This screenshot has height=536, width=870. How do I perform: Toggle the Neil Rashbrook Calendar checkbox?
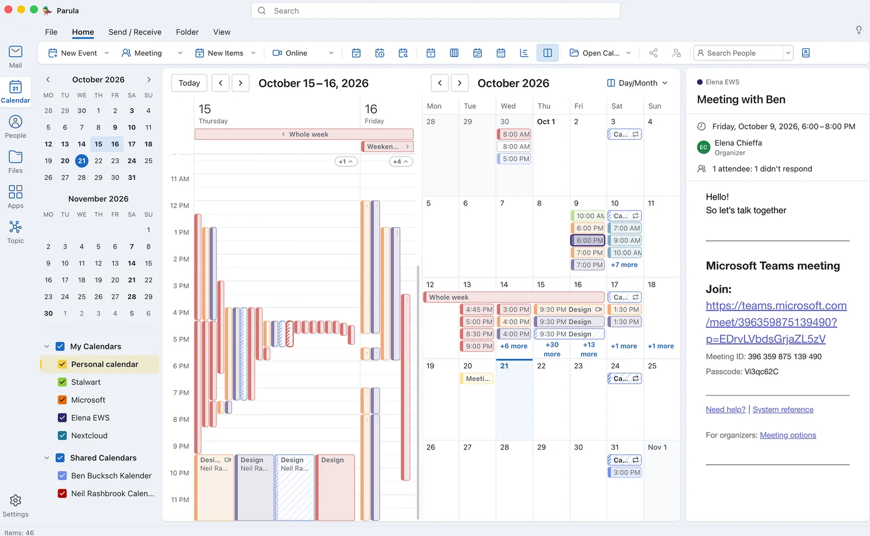[x=63, y=494]
